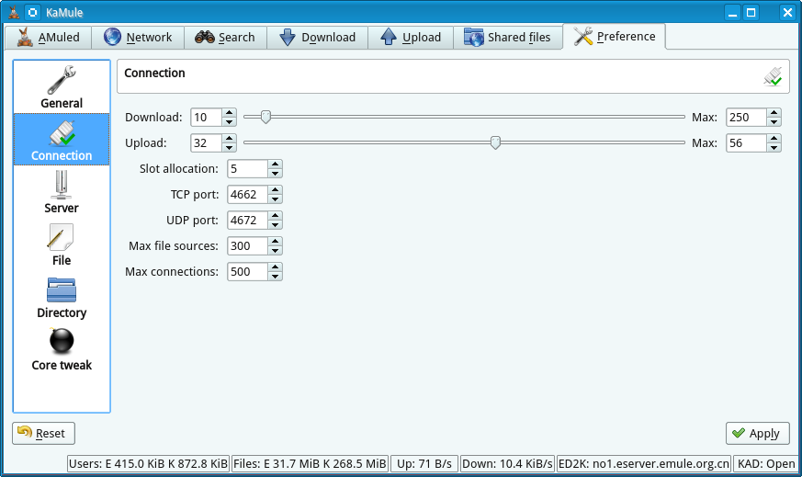Open the Download tab
The image size is (802, 477).
tap(317, 38)
